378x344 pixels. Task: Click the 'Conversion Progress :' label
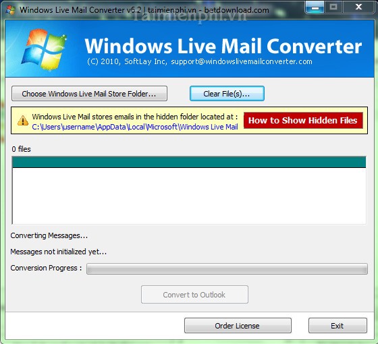pyautogui.click(x=46, y=268)
